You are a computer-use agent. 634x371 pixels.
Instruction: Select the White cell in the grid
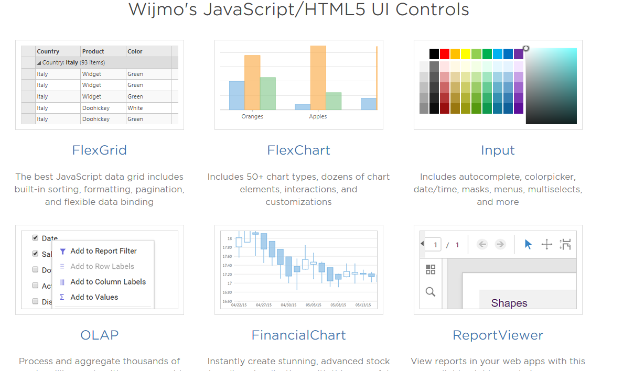click(x=148, y=108)
